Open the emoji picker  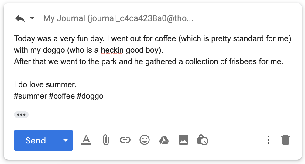(x=145, y=140)
